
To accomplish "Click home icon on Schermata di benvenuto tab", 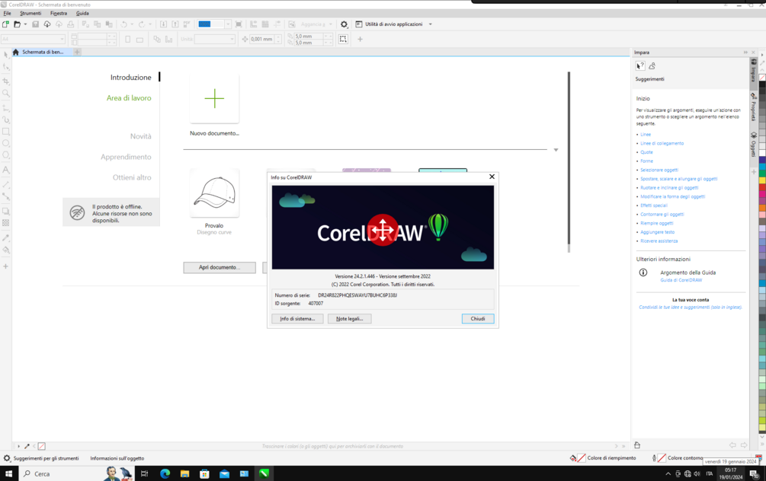I will (16, 52).
